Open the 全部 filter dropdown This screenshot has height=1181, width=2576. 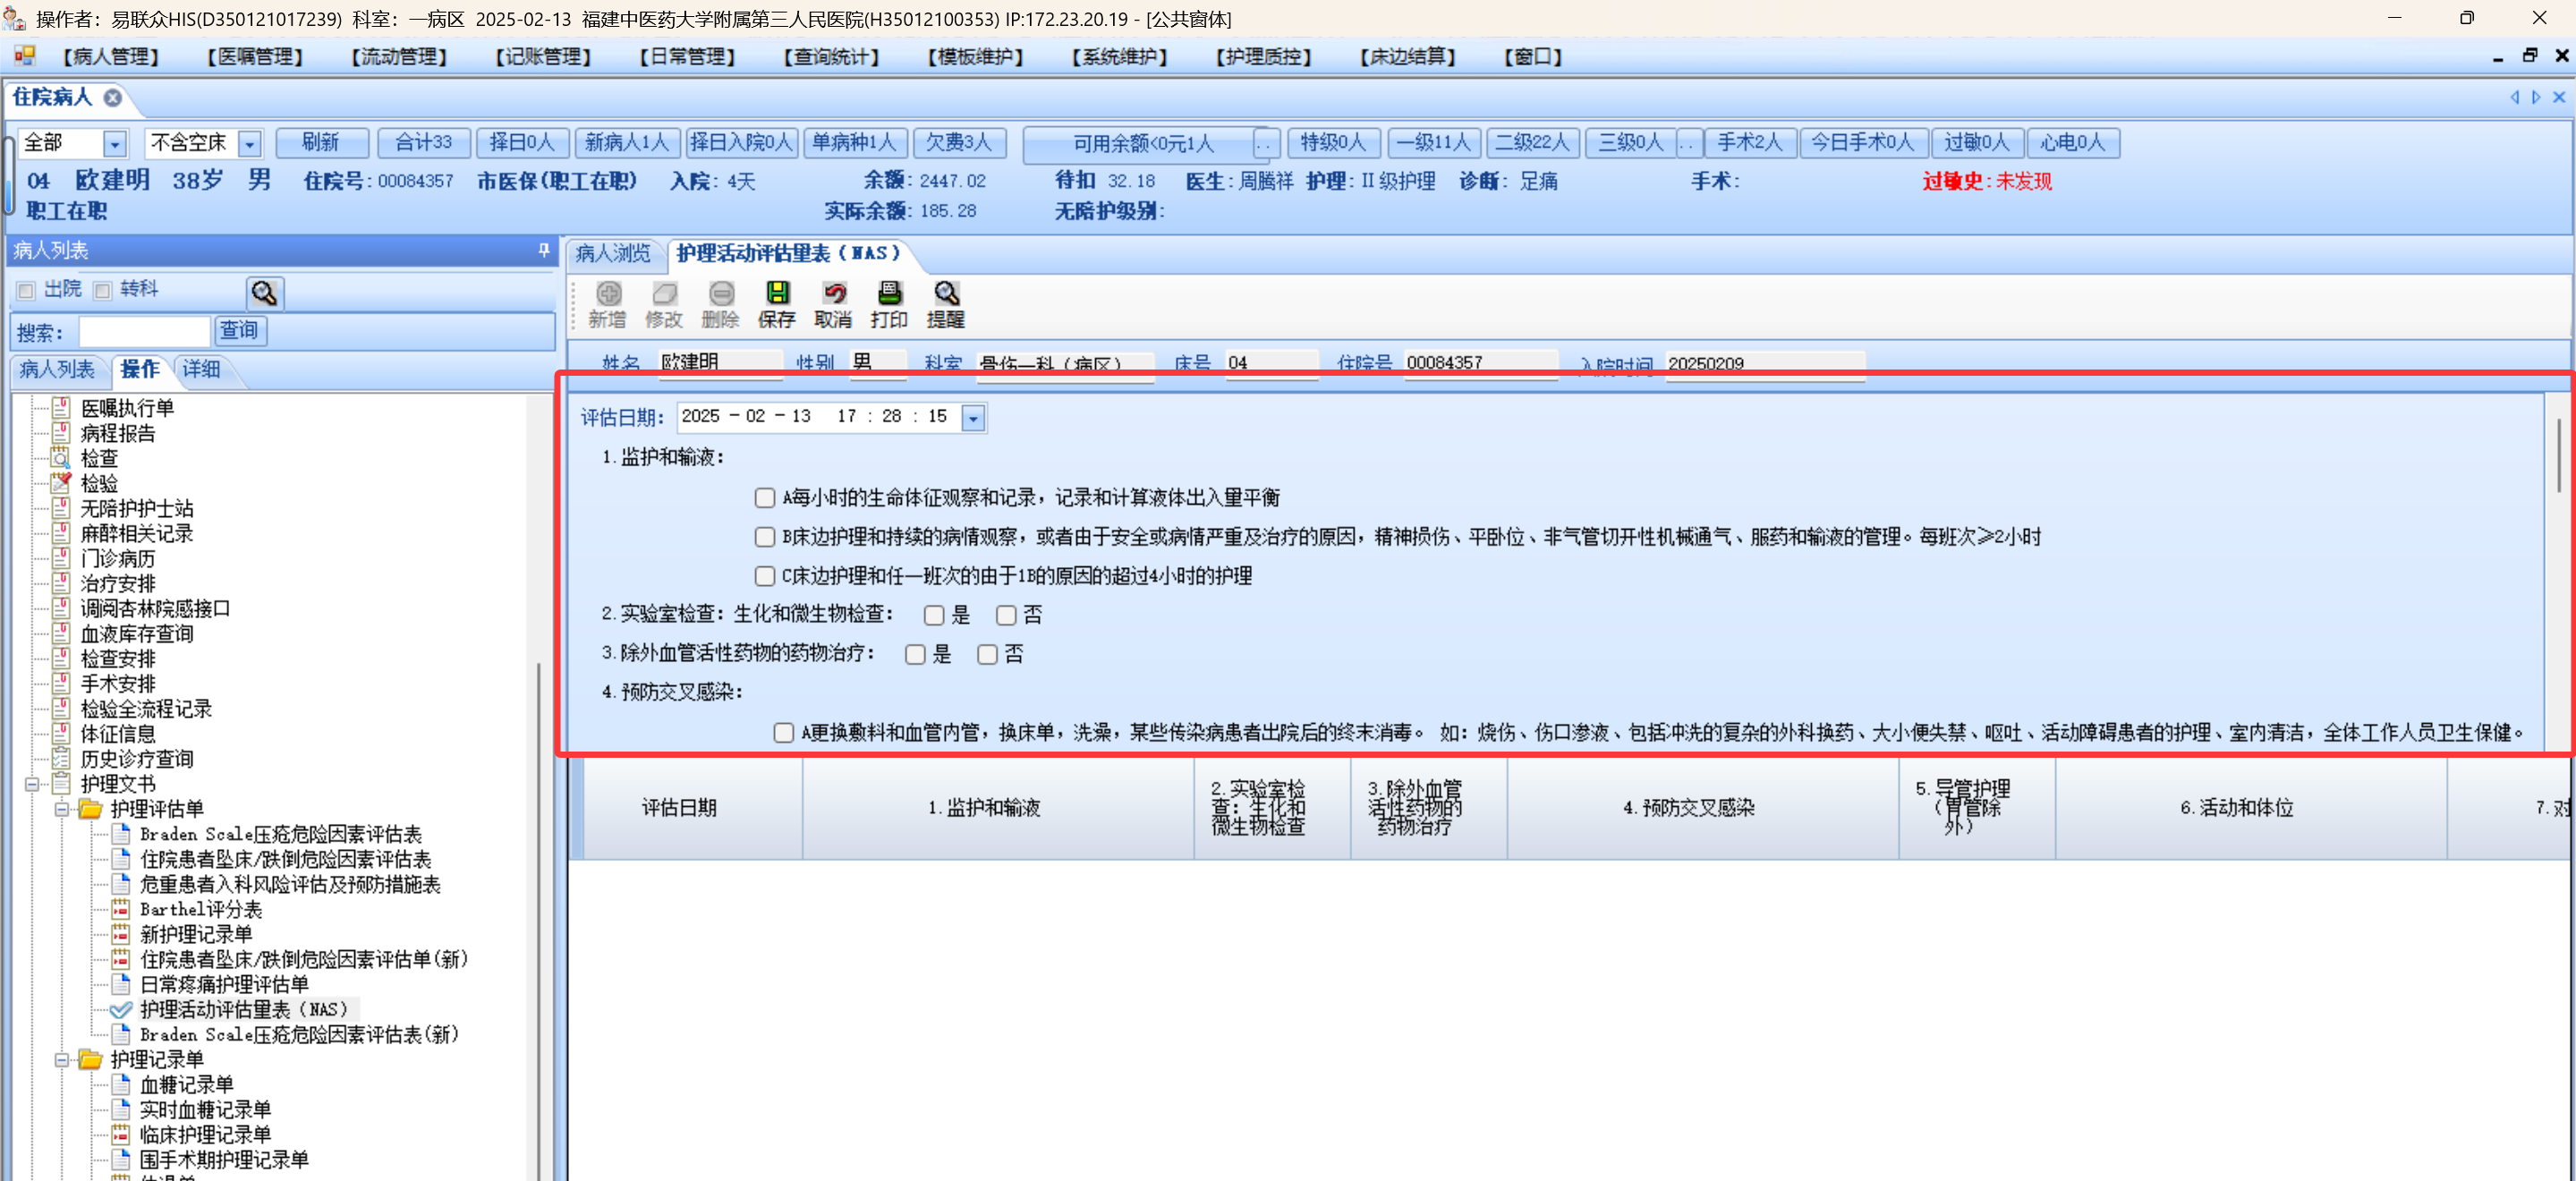115,144
